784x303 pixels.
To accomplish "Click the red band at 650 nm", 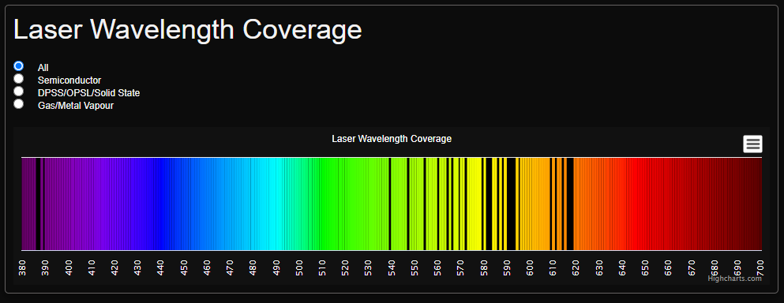I will (646, 204).
